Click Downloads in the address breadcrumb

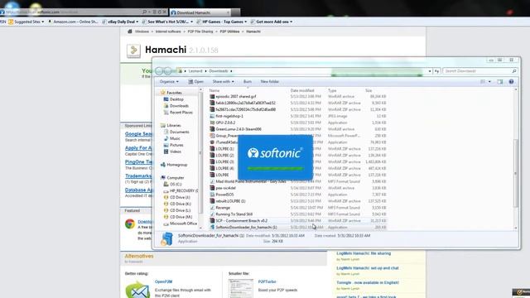pos(219,71)
